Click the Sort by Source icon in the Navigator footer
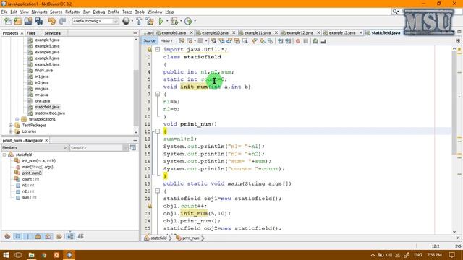The width and height of the screenshot is (463, 260). (80, 236)
